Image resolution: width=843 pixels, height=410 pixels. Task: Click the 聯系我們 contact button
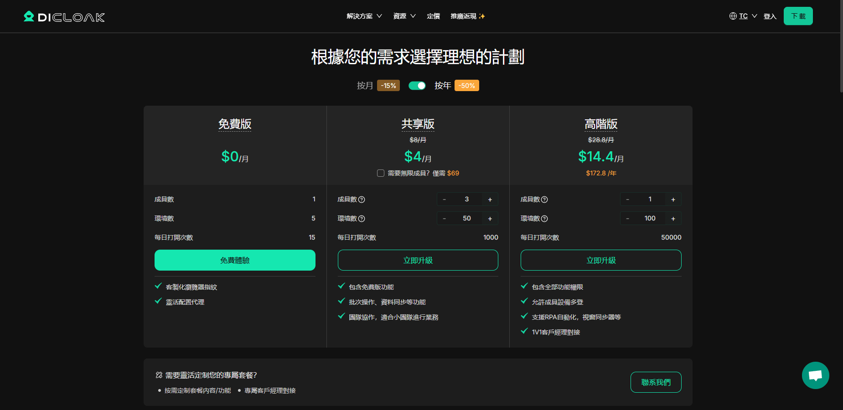click(656, 382)
